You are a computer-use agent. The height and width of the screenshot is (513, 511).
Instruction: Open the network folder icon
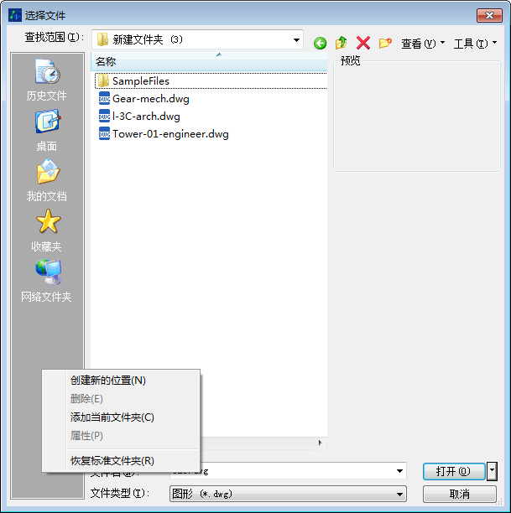click(x=48, y=272)
